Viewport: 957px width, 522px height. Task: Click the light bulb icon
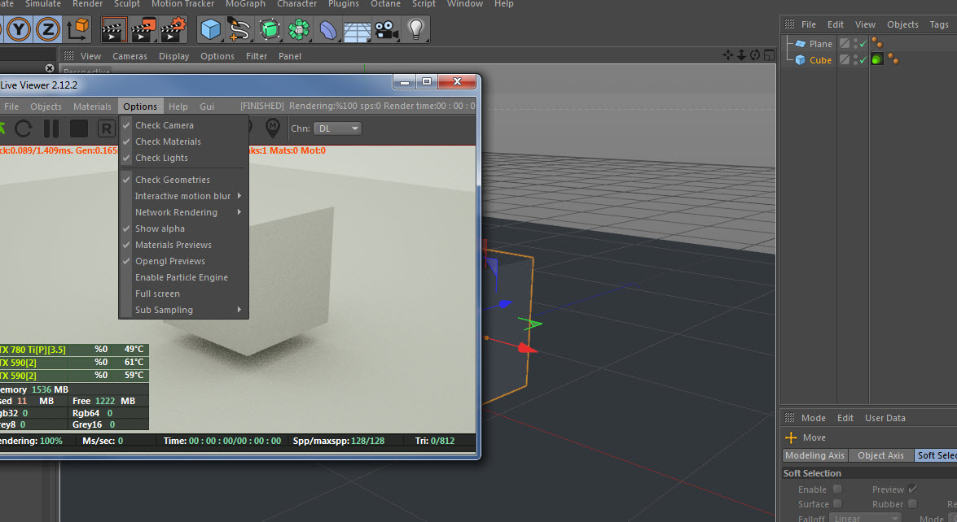(x=415, y=28)
